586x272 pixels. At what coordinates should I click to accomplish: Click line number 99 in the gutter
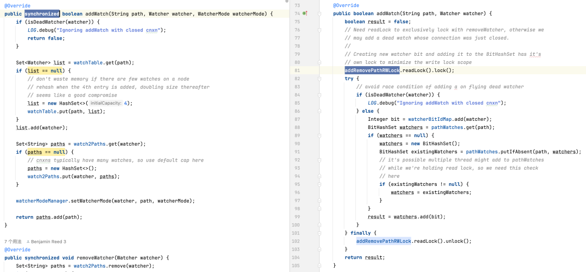tap(297, 217)
